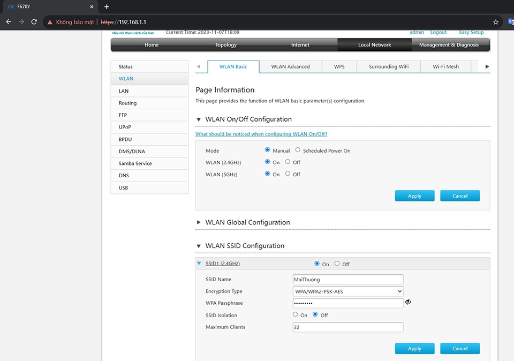Open the Easy Setup link
The width and height of the screenshot is (514, 361).
point(471,32)
